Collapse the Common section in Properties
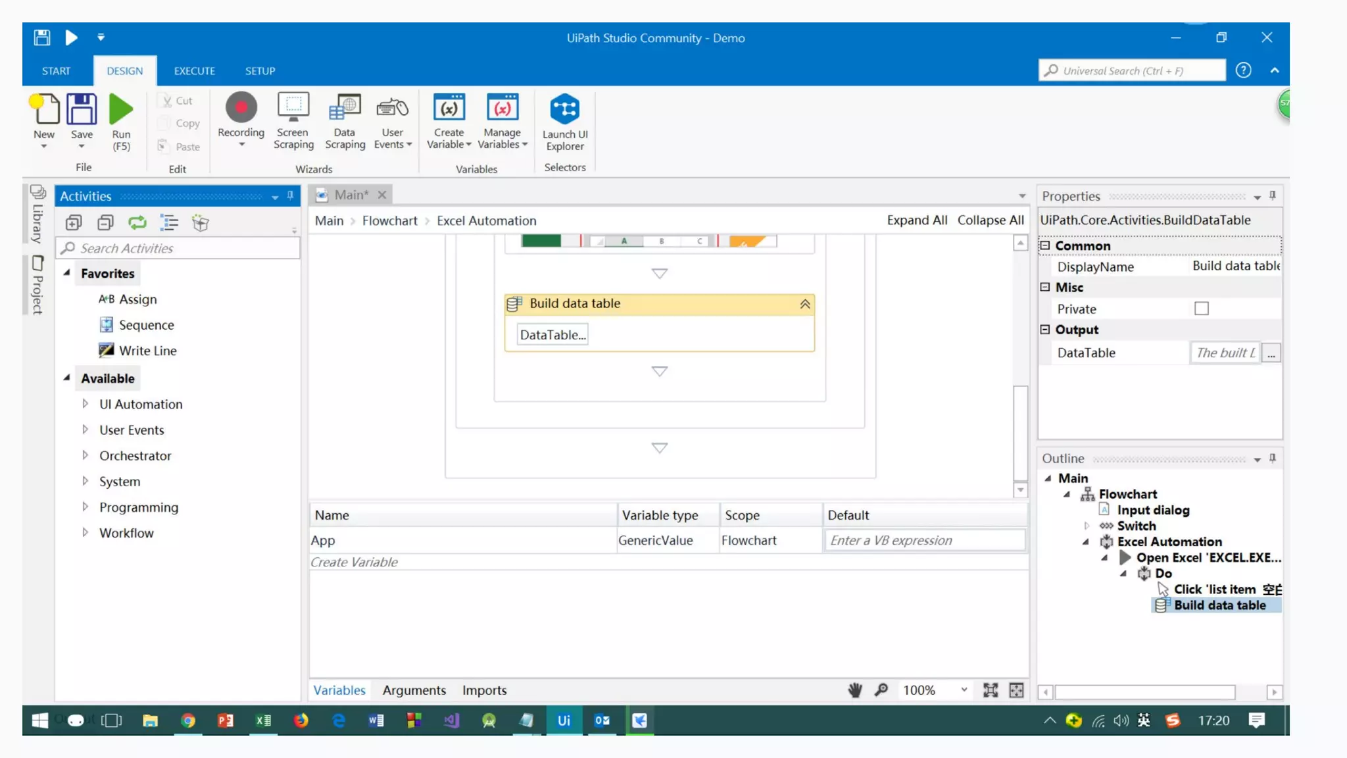The width and height of the screenshot is (1347, 758). click(1044, 245)
